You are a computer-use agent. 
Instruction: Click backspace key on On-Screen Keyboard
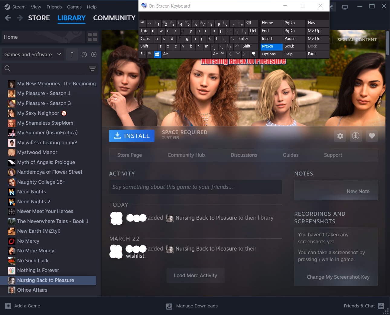[251, 23]
